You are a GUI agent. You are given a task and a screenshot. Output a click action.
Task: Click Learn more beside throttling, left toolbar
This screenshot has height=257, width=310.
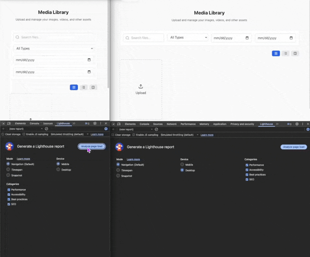tap(97, 134)
